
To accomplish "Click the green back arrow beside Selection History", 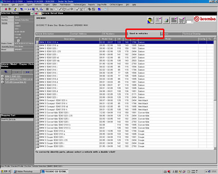I will (32, 14).
